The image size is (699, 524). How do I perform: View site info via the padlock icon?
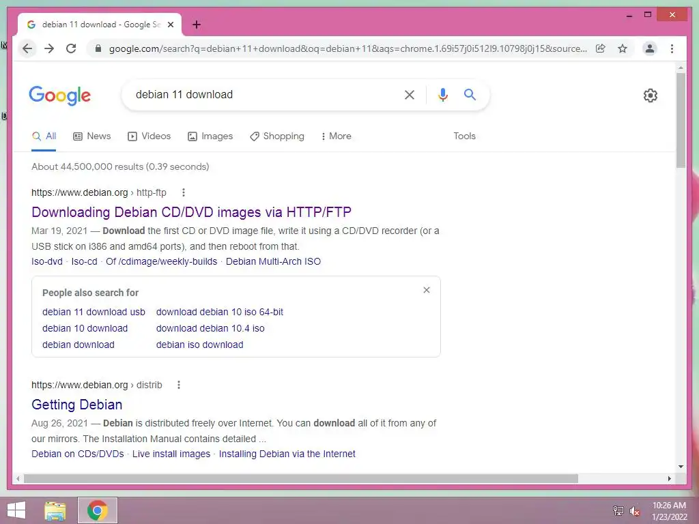pyautogui.click(x=98, y=48)
